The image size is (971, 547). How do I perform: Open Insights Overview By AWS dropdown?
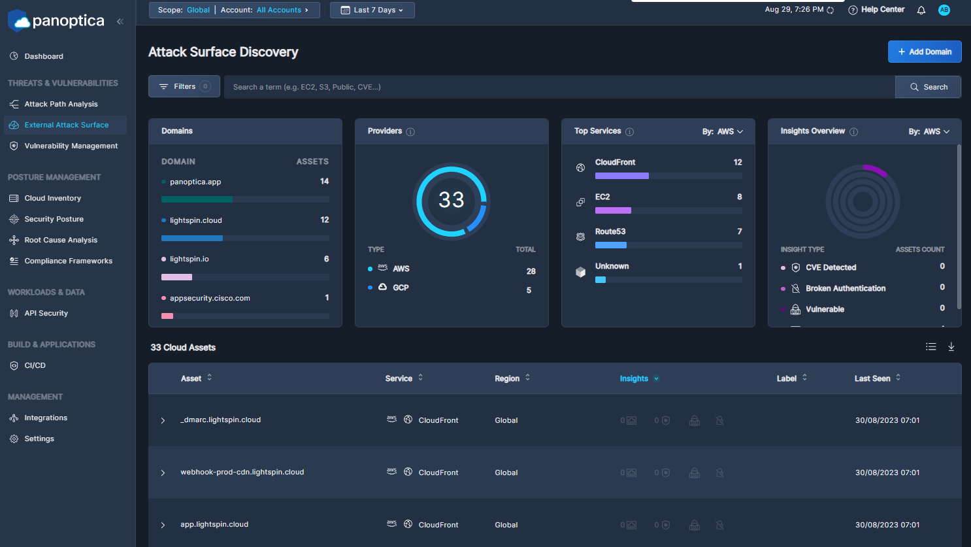coord(929,131)
